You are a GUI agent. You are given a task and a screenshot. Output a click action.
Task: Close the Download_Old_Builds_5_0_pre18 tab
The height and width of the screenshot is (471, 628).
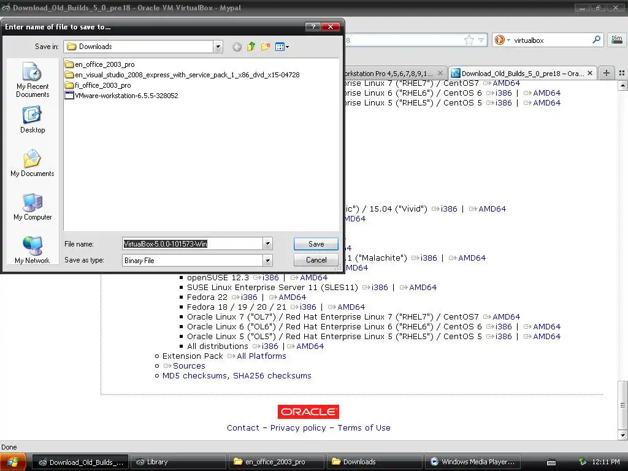tap(590, 74)
